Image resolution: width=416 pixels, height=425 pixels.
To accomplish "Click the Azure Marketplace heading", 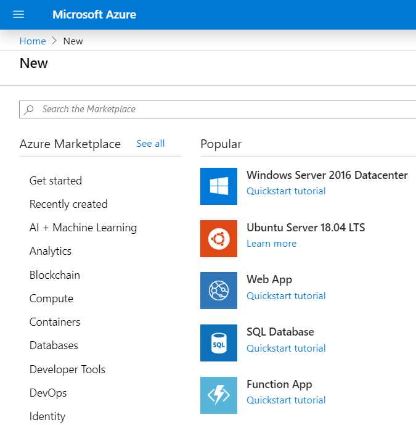I will [x=70, y=144].
